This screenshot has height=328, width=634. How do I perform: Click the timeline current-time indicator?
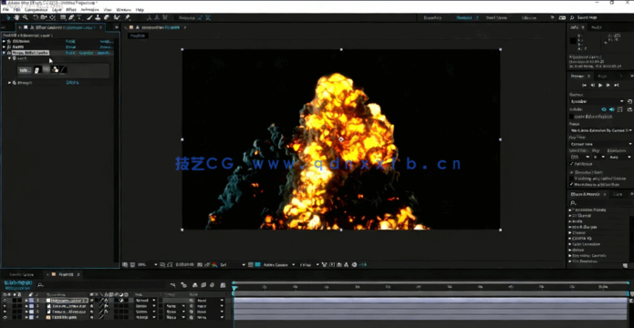pos(234,288)
